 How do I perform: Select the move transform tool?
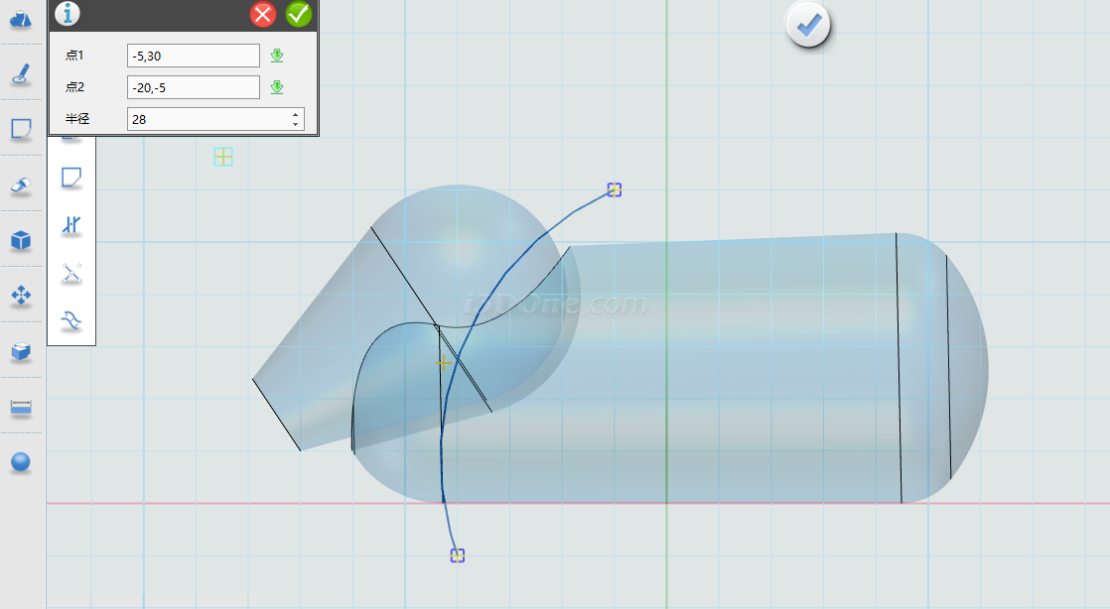coord(22,295)
